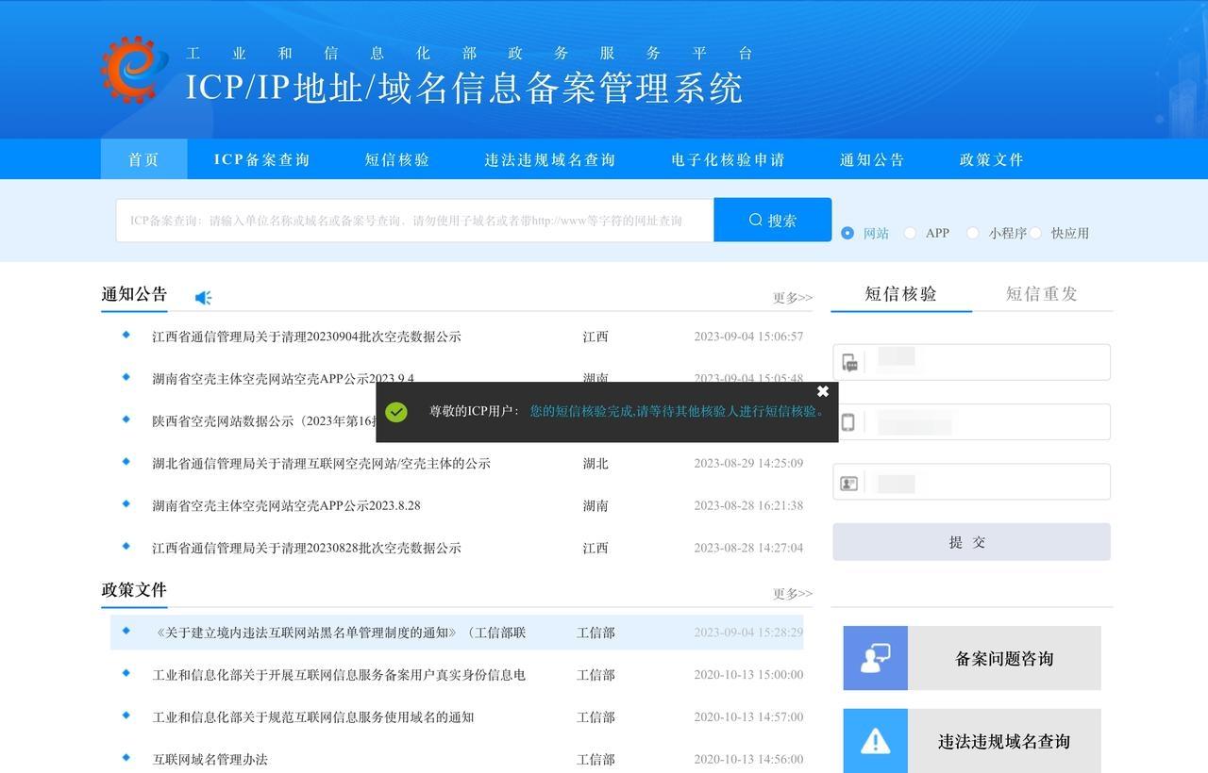Click the ICP备案查询 search input field

point(414,221)
